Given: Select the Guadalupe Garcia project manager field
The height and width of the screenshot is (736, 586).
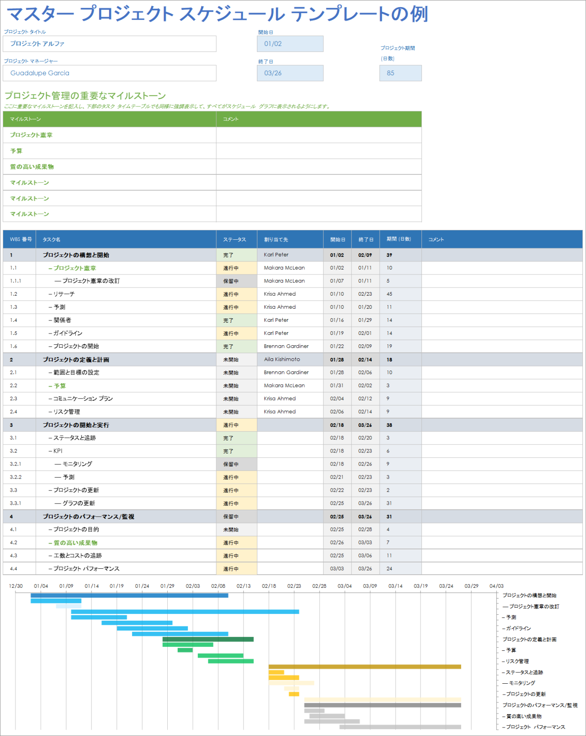Looking at the screenshot, I should [109, 73].
